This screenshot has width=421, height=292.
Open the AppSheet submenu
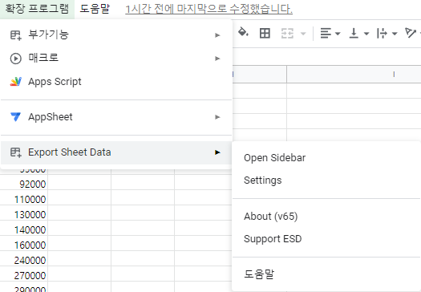click(116, 117)
